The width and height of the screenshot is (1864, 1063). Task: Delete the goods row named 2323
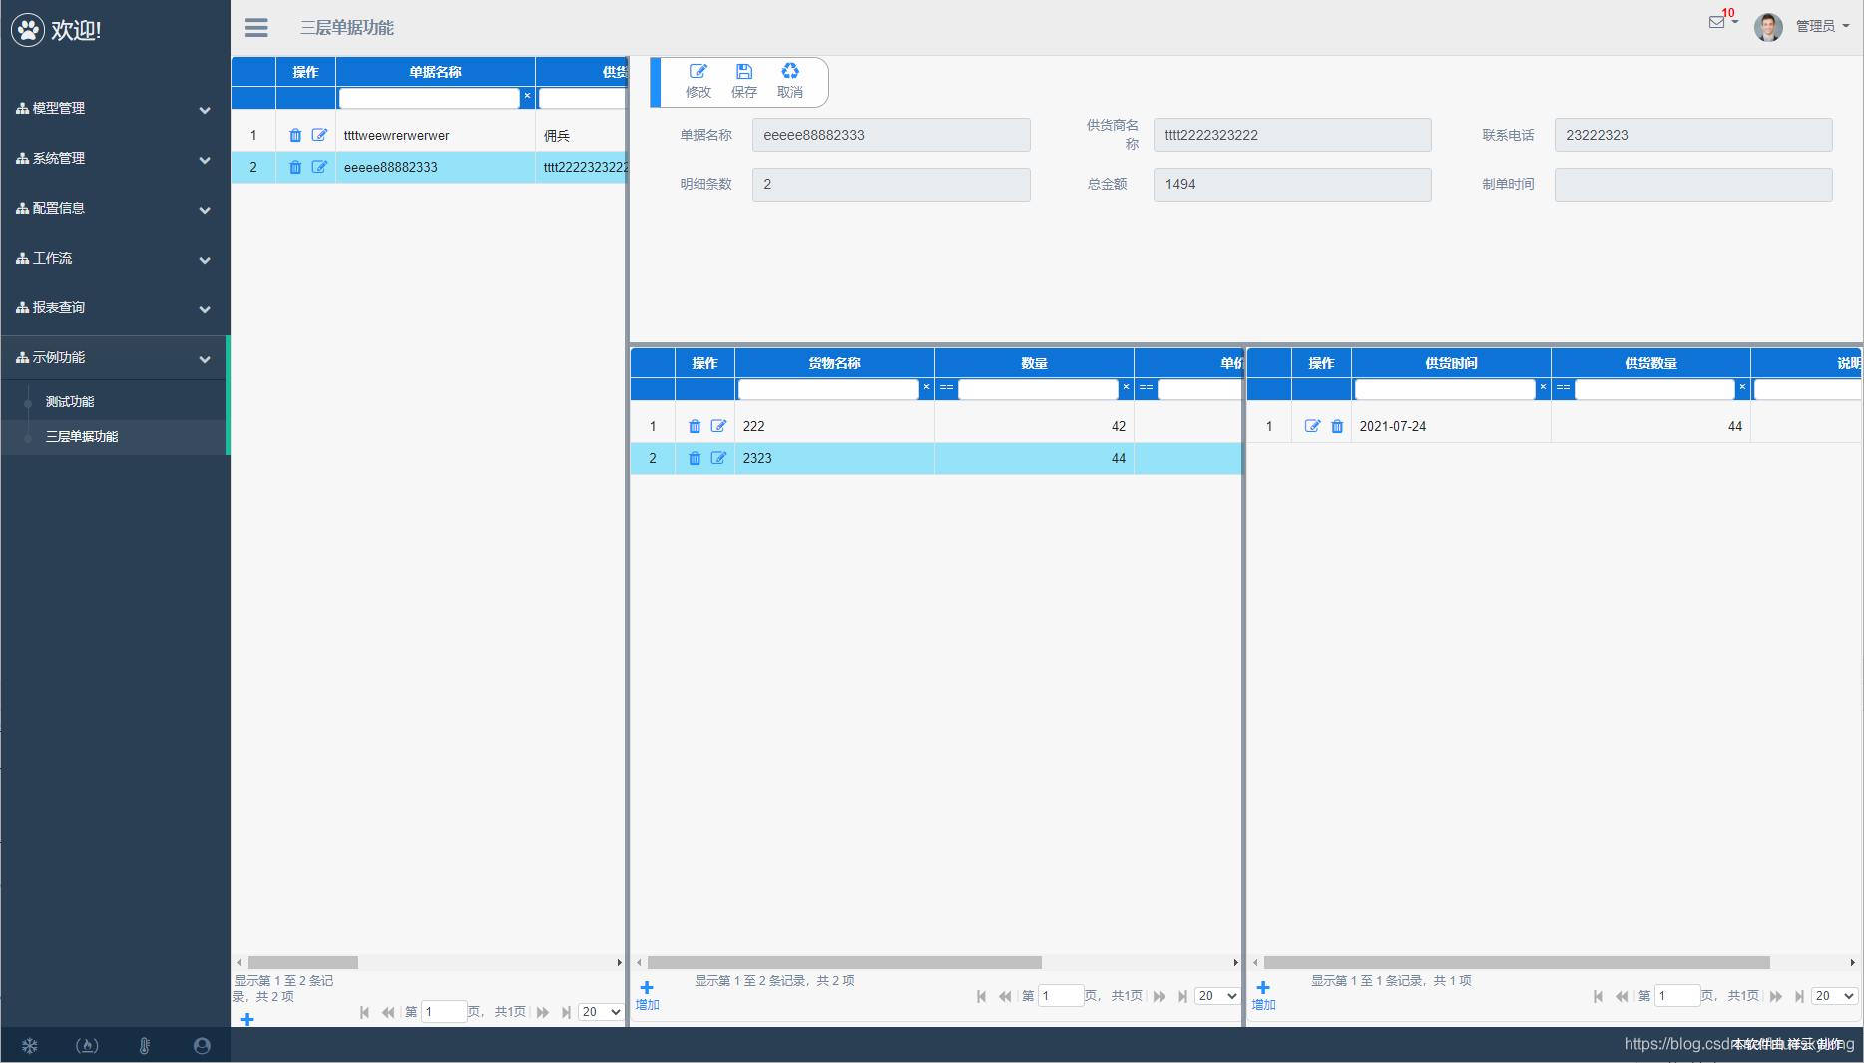(695, 458)
